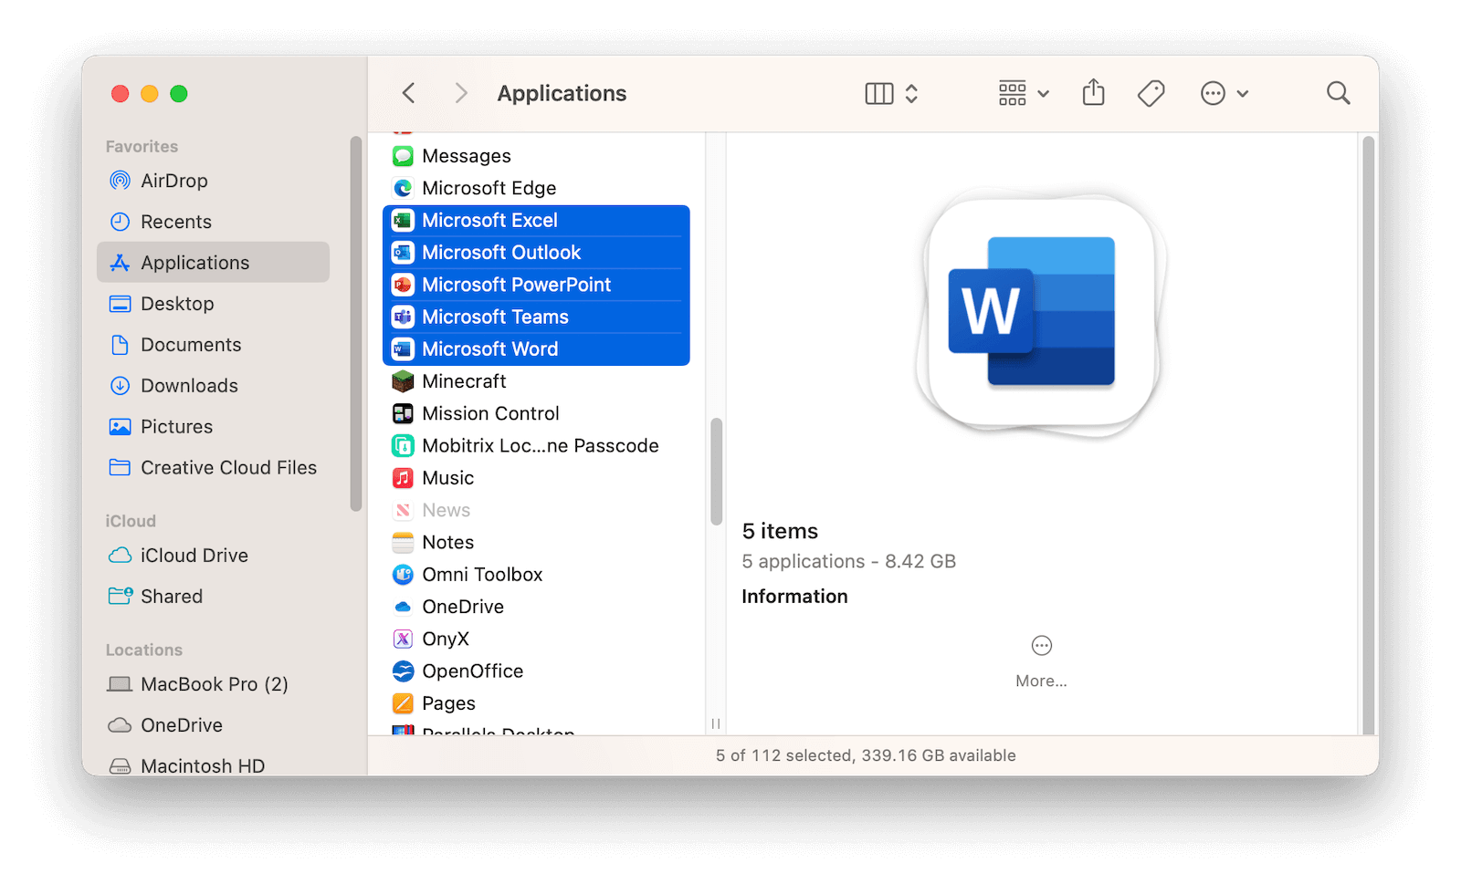Screen dimensions: 1461x884
Task: Click the Microsoft Teams icon
Action: click(403, 317)
